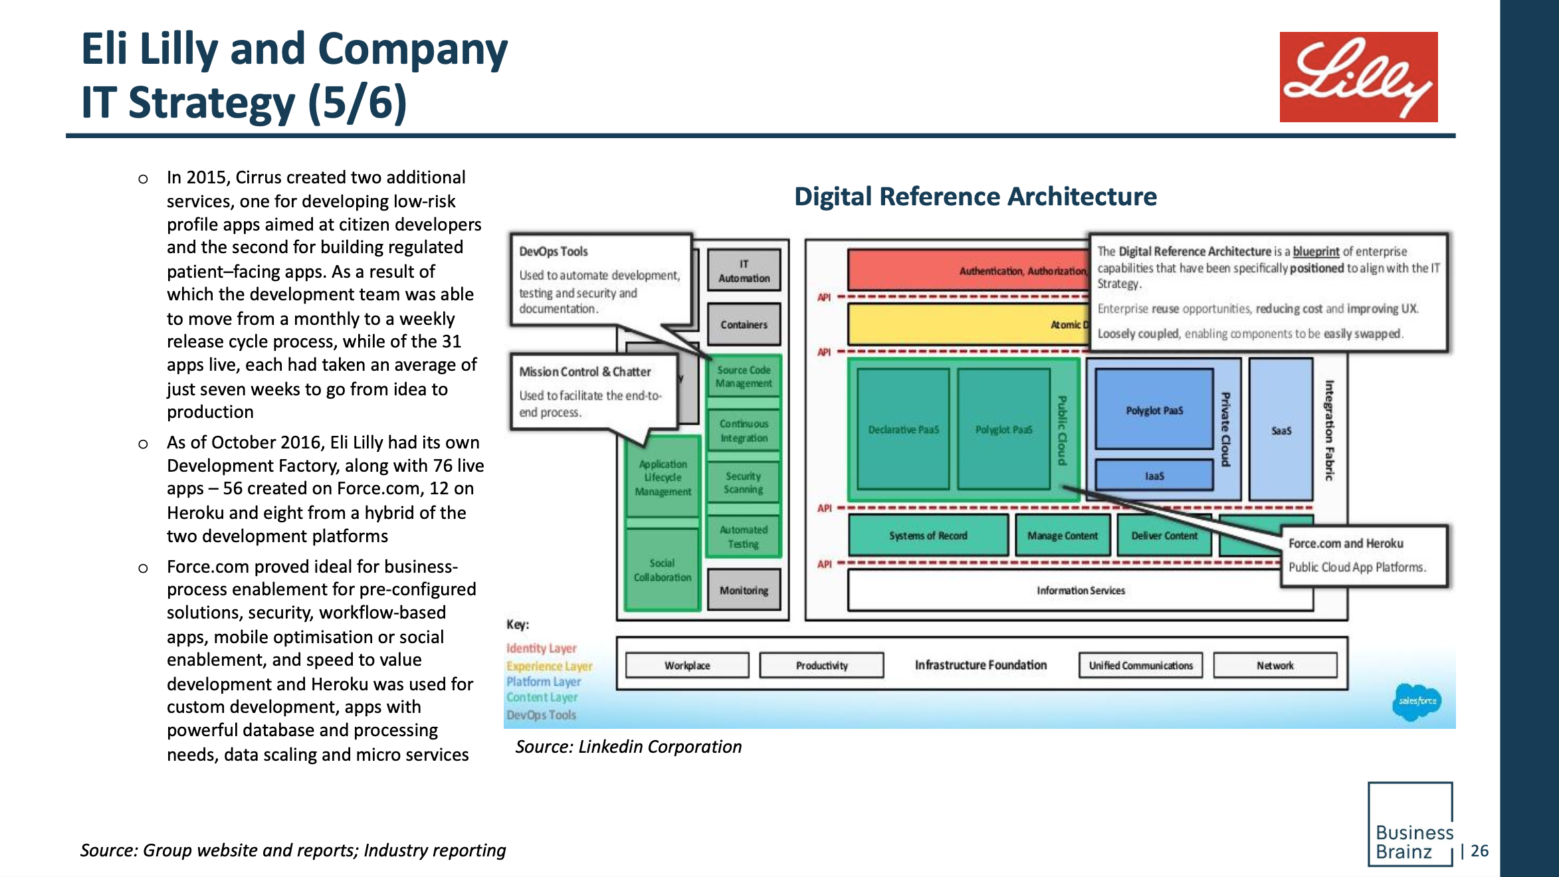Screen dimensions: 1559x877
Task: Click the Workplace box
Action: coord(687,665)
